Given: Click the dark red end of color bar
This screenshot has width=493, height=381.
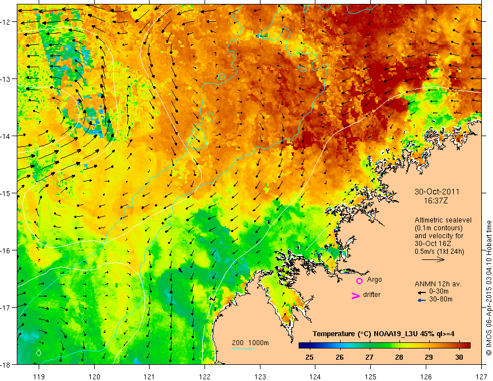Looking at the screenshot, I should [467, 345].
